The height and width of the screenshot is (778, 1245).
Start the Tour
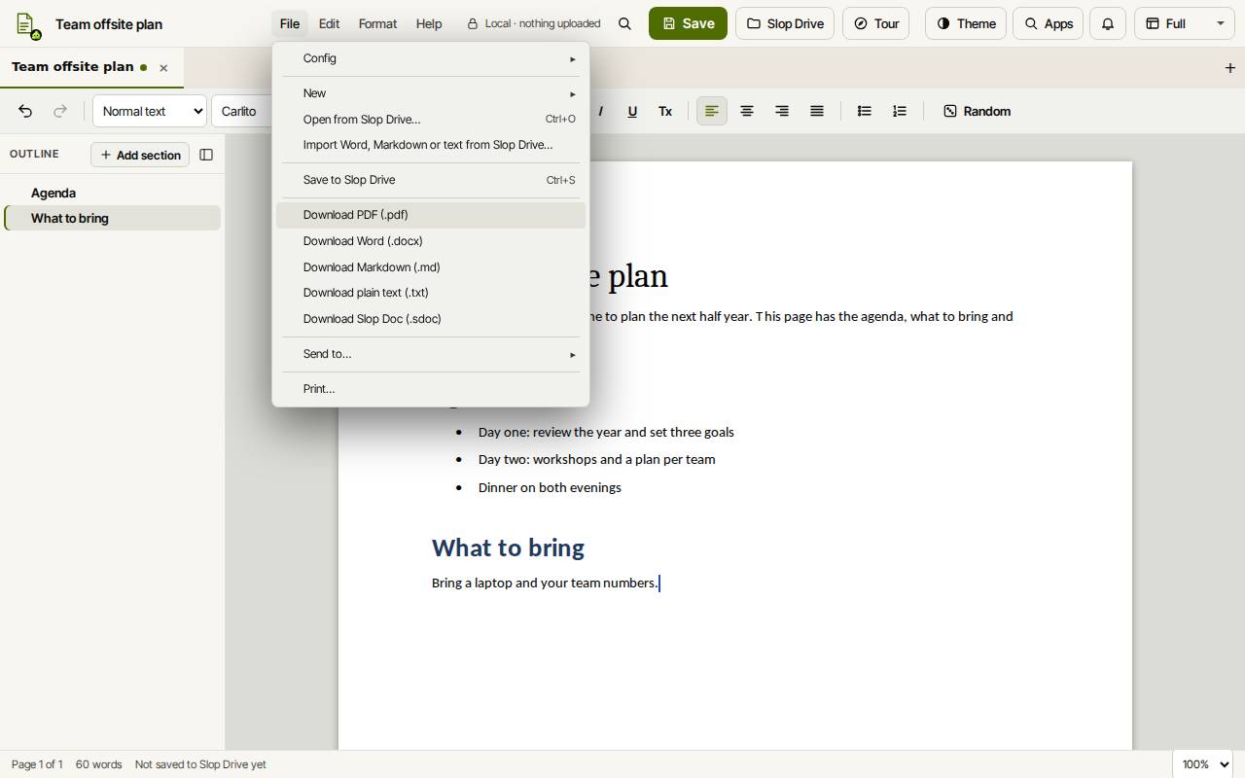875,23
